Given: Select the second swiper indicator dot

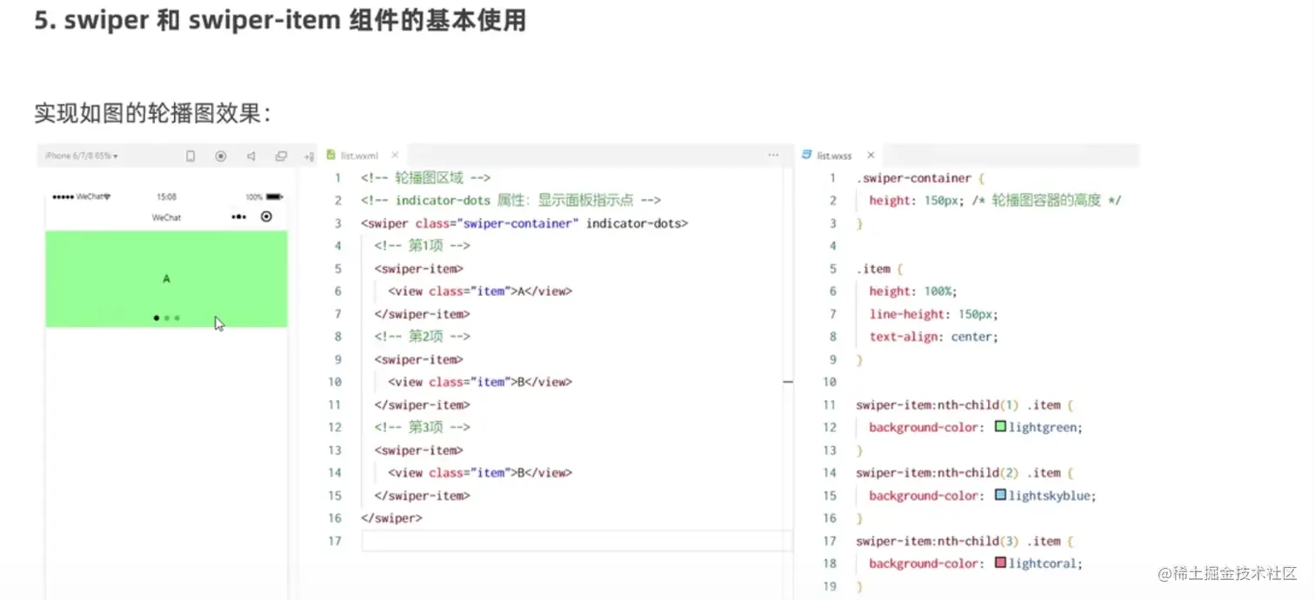Looking at the screenshot, I should (167, 318).
